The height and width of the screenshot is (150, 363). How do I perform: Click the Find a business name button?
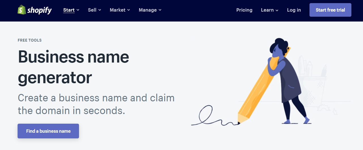[x=48, y=131]
